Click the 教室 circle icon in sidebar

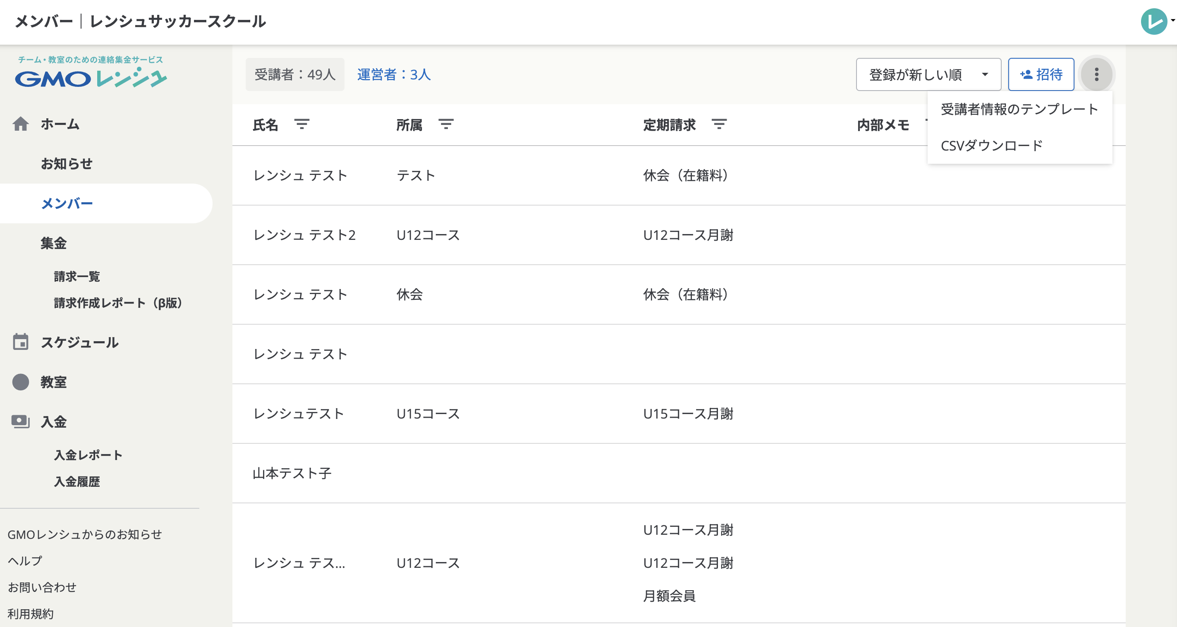pos(21,382)
